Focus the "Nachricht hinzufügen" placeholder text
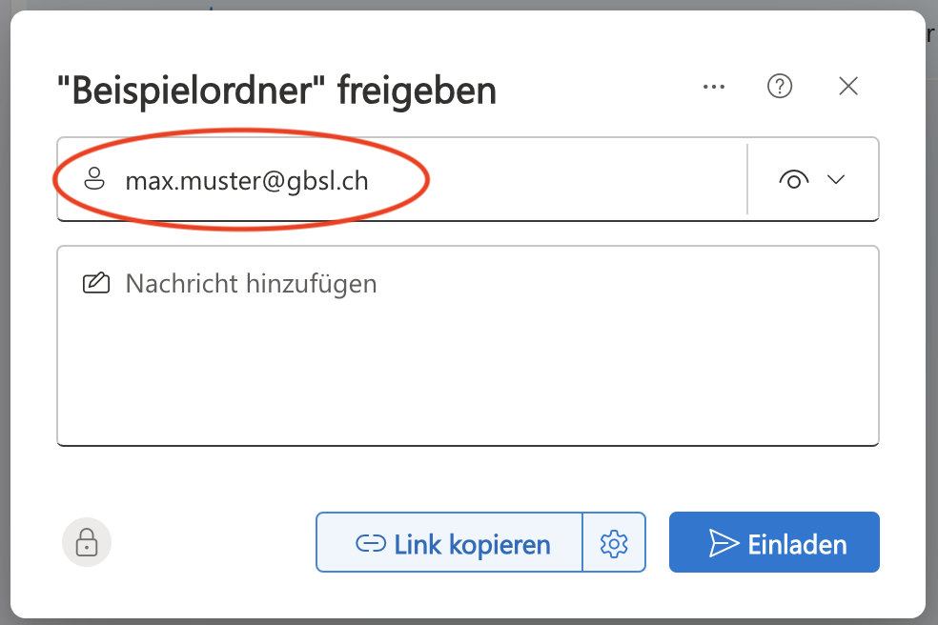The height and width of the screenshot is (625, 938). coord(251,283)
